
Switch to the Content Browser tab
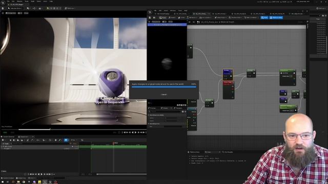coord(8,136)
